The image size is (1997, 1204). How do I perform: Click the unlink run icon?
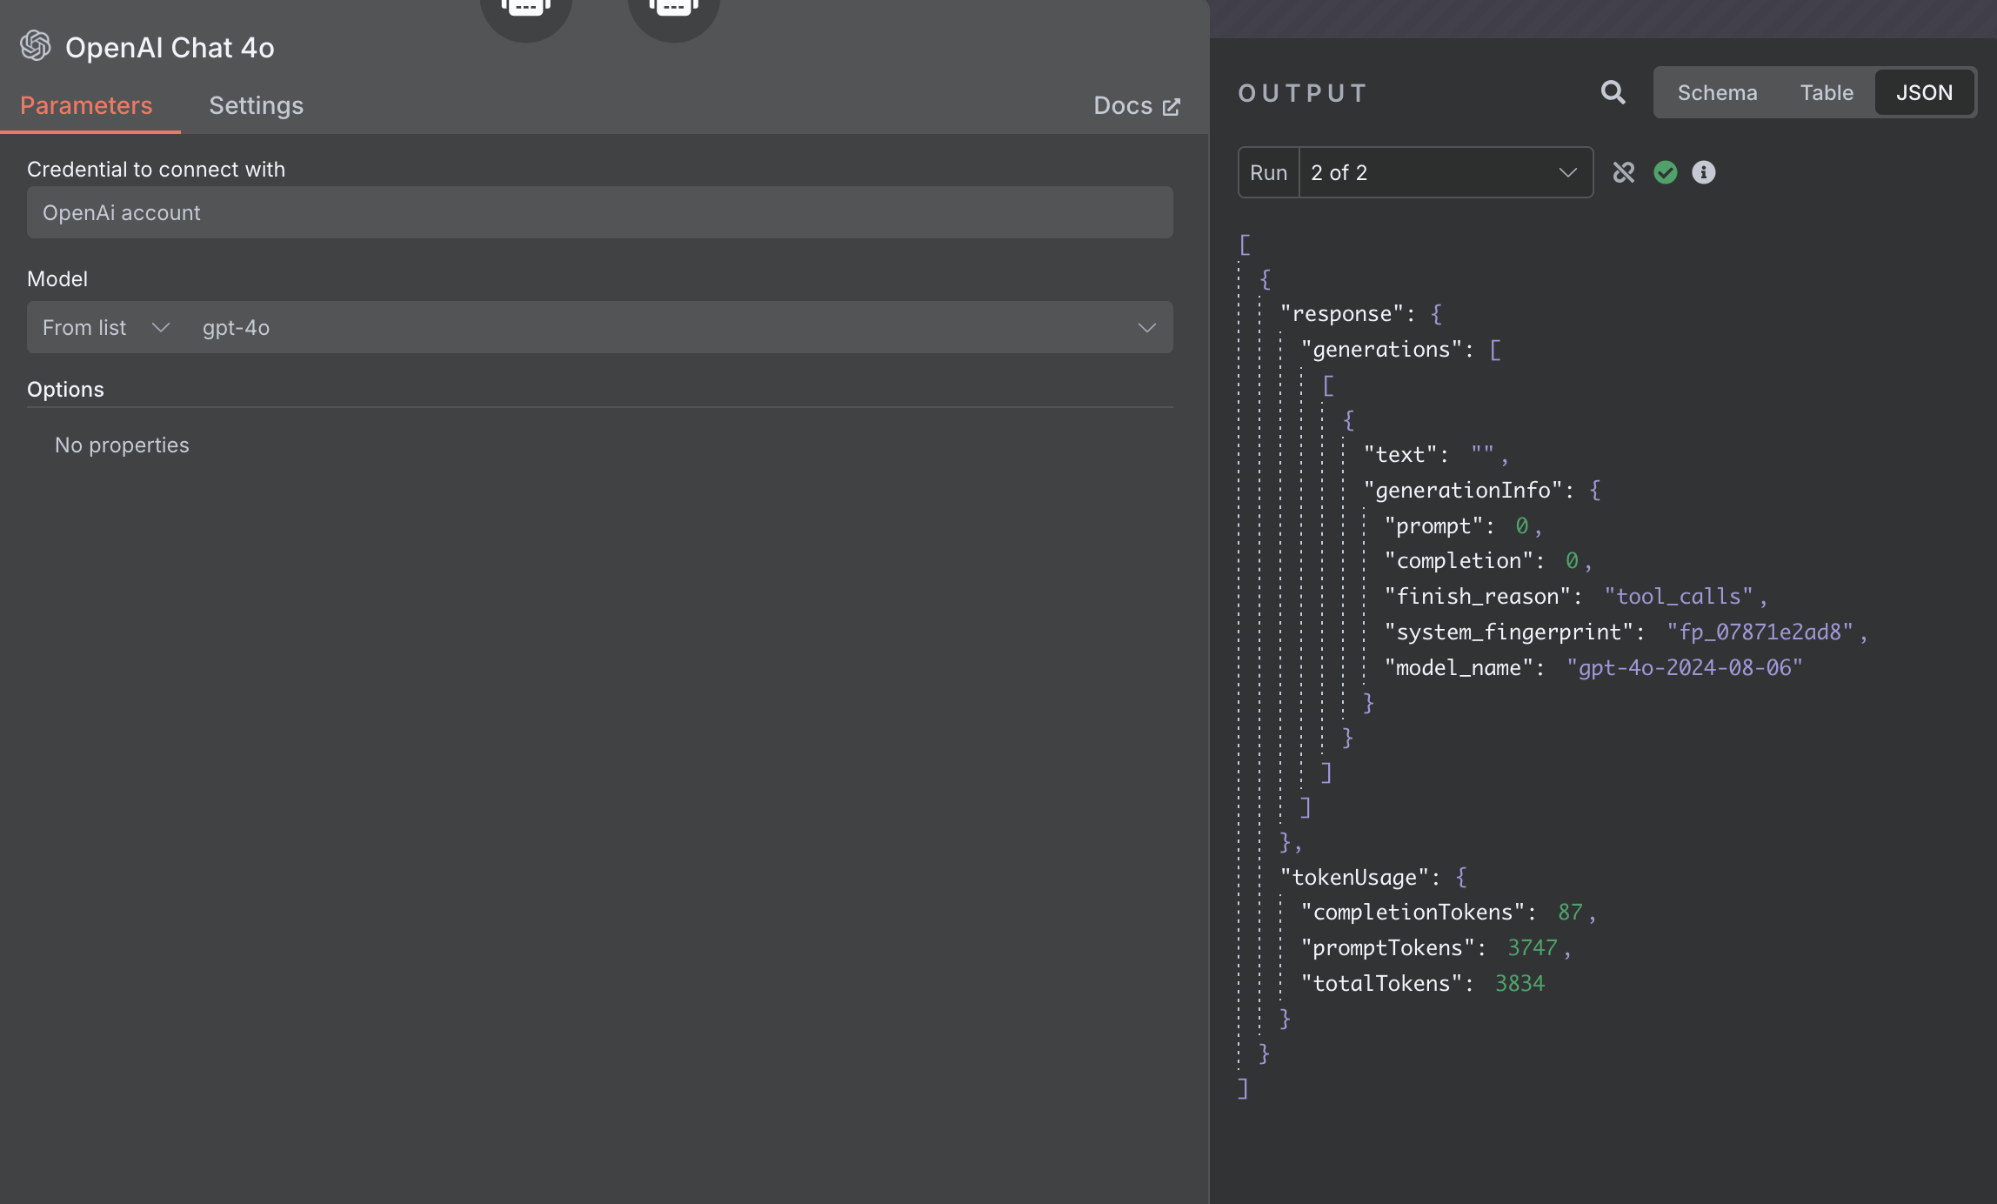[1624, 172]
